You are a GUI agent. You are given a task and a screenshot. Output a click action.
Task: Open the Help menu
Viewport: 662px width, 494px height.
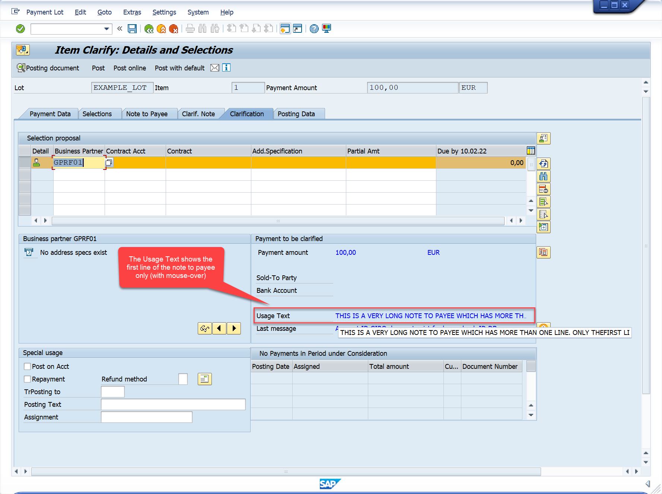click(x=227, y=12)
